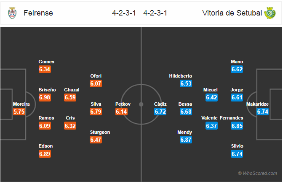Select Fernandes' 6.85 rating badge
The image size is (283, 182).
click(237, 126)
